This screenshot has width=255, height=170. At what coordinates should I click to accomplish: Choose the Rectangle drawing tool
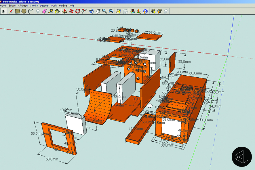tap(18, 11)
